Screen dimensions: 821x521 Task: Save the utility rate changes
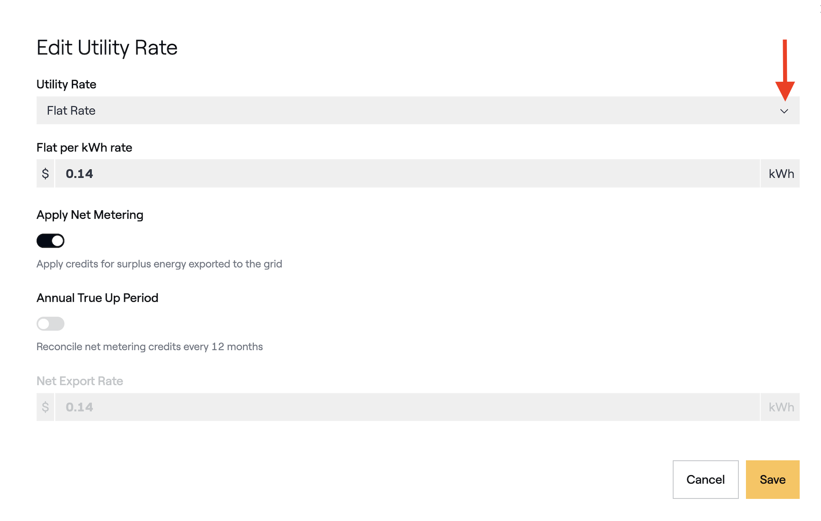[772, 480]
